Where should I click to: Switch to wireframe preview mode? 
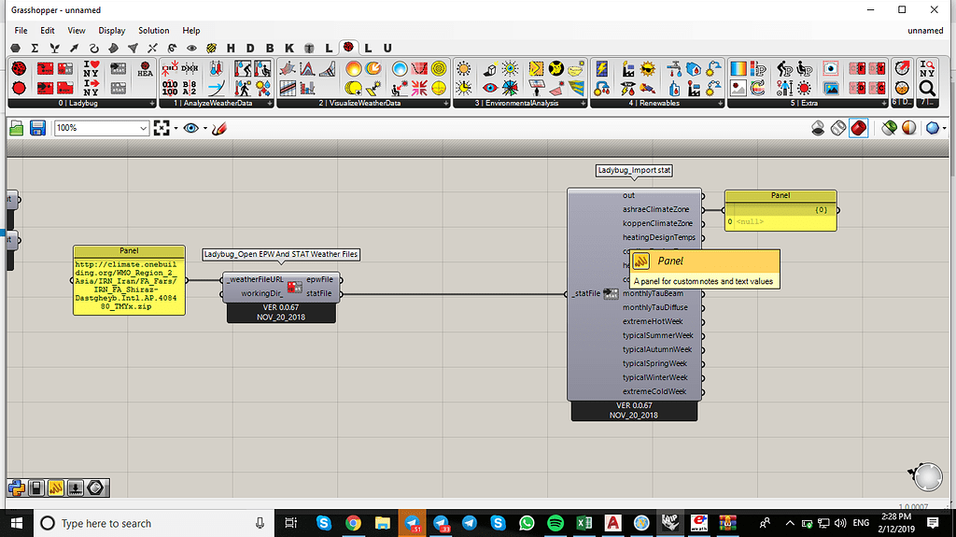[838, 128]
